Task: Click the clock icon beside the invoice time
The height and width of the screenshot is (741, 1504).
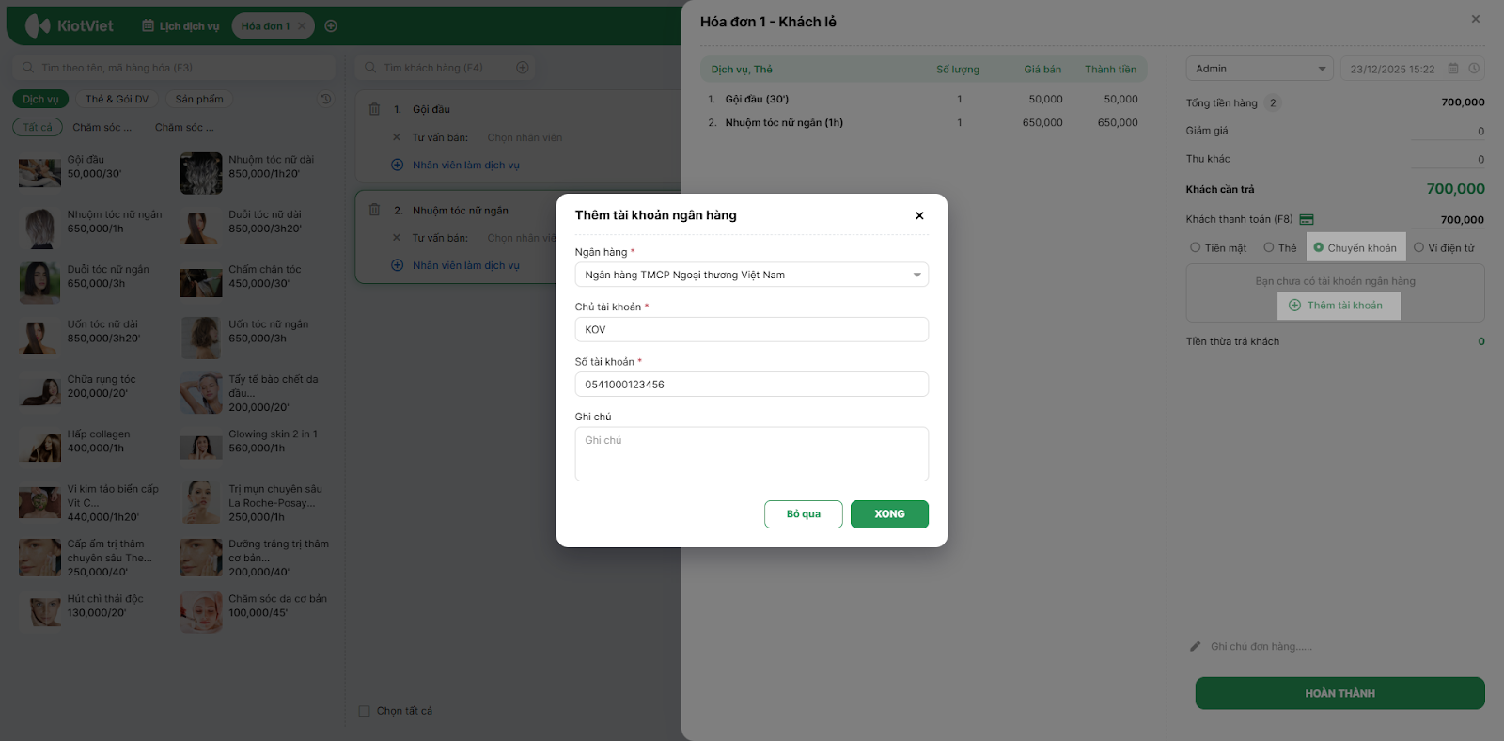Action: 1474,69
